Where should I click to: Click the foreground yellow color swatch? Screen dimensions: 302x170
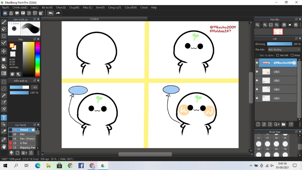tap(12, 45)
